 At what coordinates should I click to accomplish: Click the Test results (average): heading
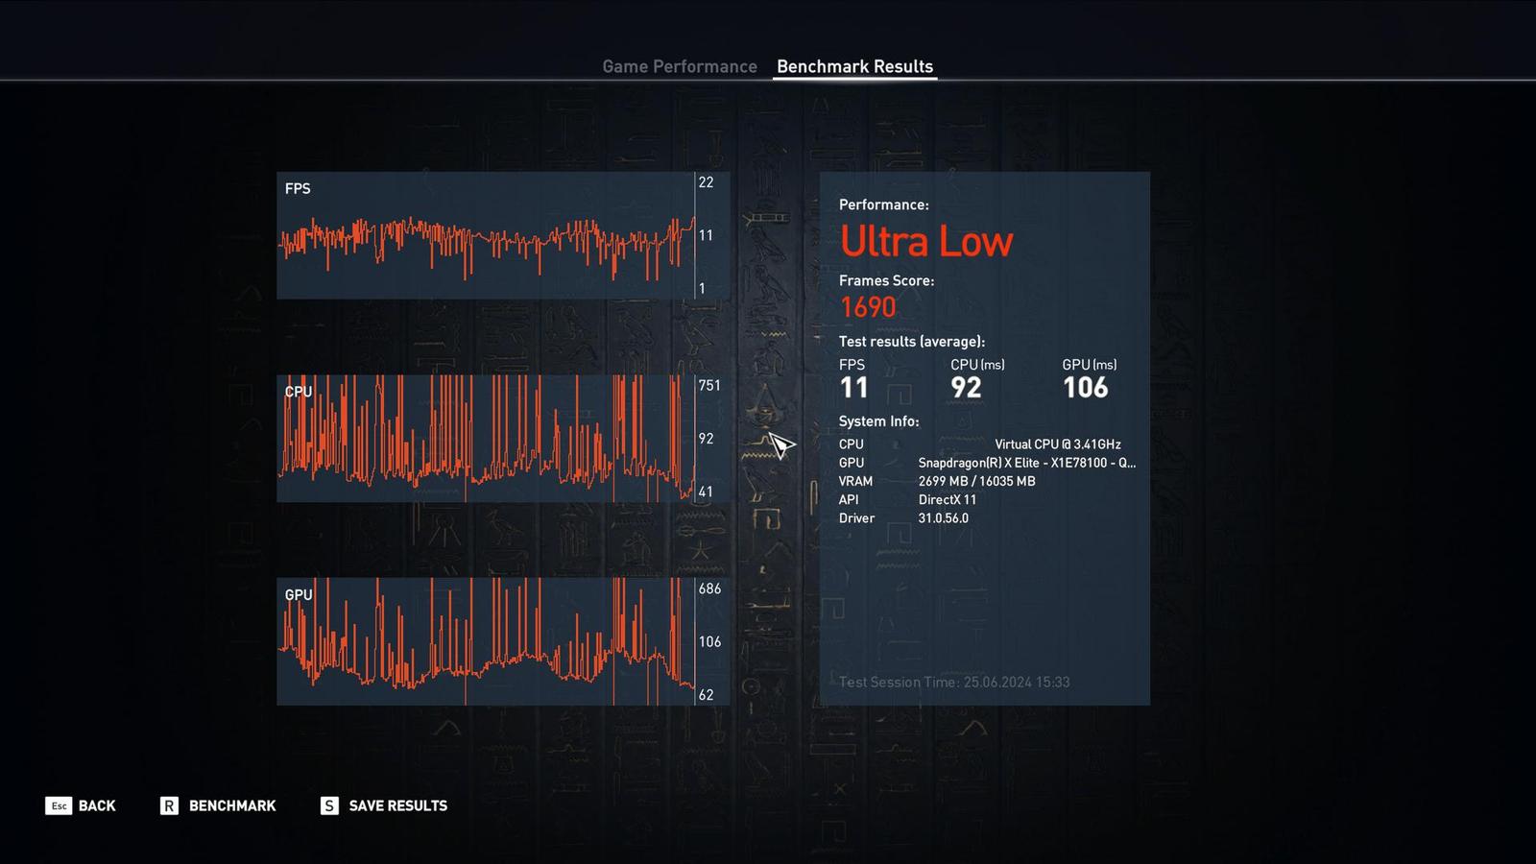(x=912, y=342)
